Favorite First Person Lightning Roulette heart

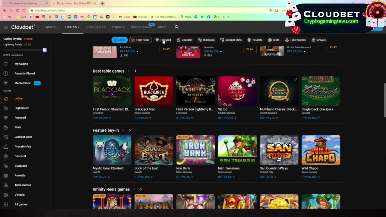tap(211, 79)
